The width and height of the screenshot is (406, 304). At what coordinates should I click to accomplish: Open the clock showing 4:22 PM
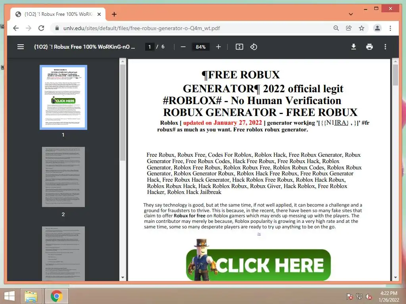389,296
